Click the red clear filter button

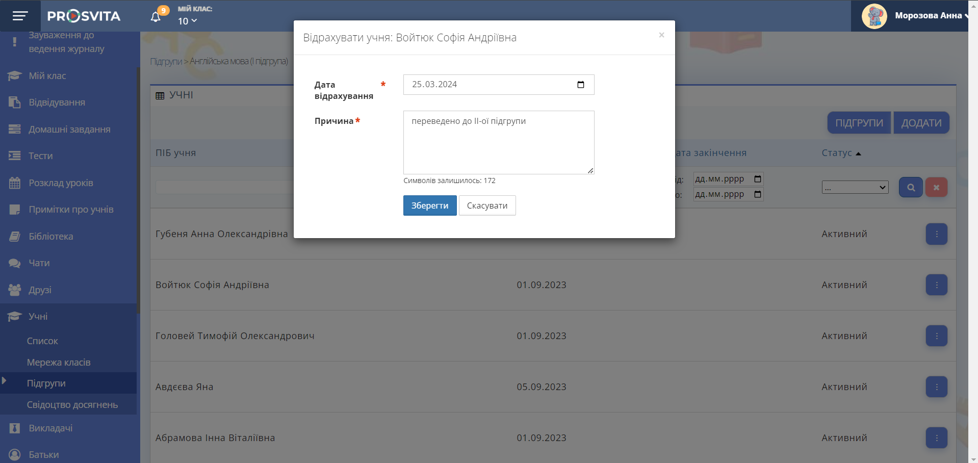tap(936, 187)
